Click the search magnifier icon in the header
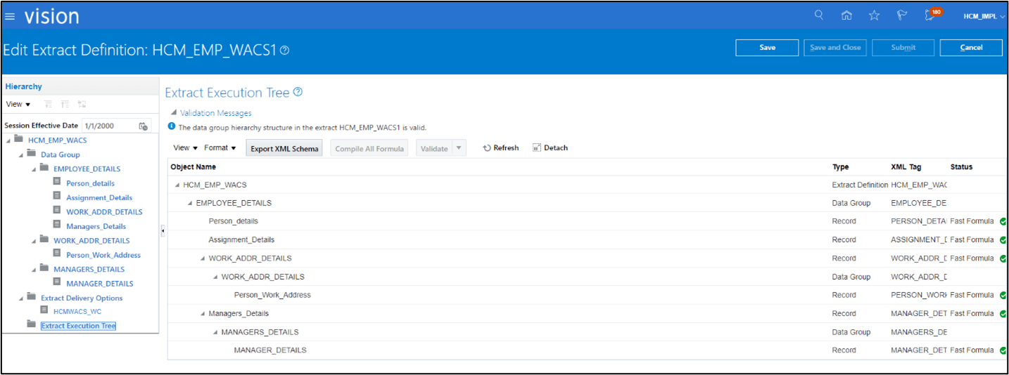Screen dimensions: 1009x375 819,15
